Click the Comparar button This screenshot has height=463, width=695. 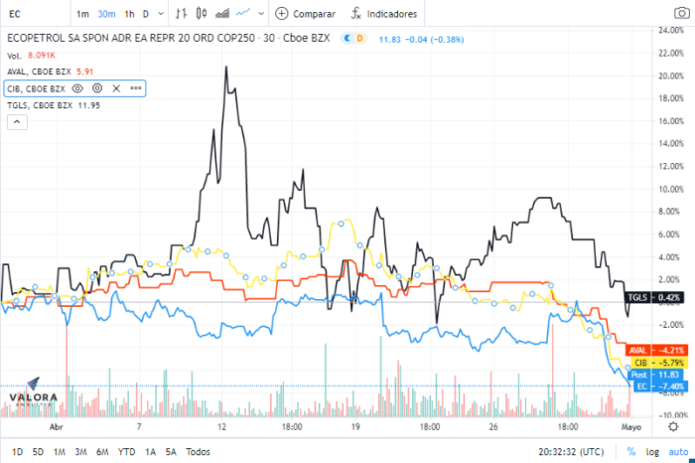coord(305,14)
